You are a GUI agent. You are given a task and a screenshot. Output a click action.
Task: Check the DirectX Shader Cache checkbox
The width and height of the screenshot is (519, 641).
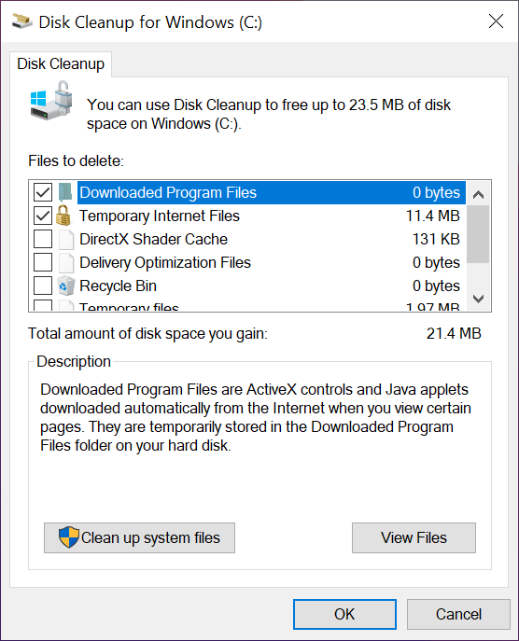point(43,239)
